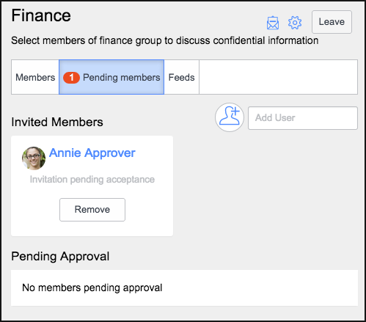Focus the Add User field
This screenshot has height=322, width=366.
click(x=303, y=118)
